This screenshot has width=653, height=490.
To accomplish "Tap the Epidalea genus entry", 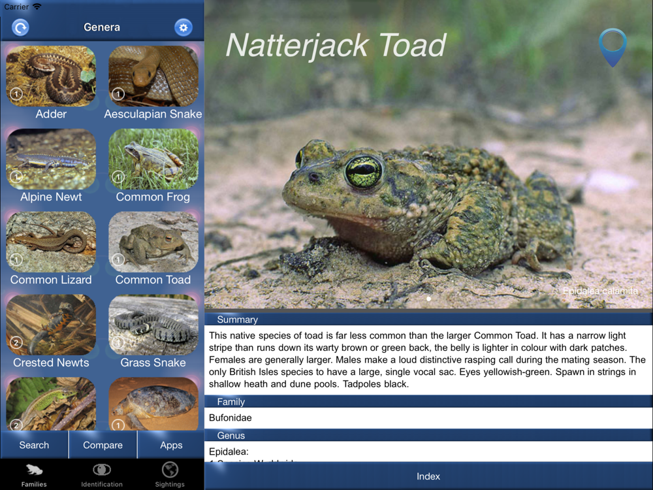I will (229, 451).
